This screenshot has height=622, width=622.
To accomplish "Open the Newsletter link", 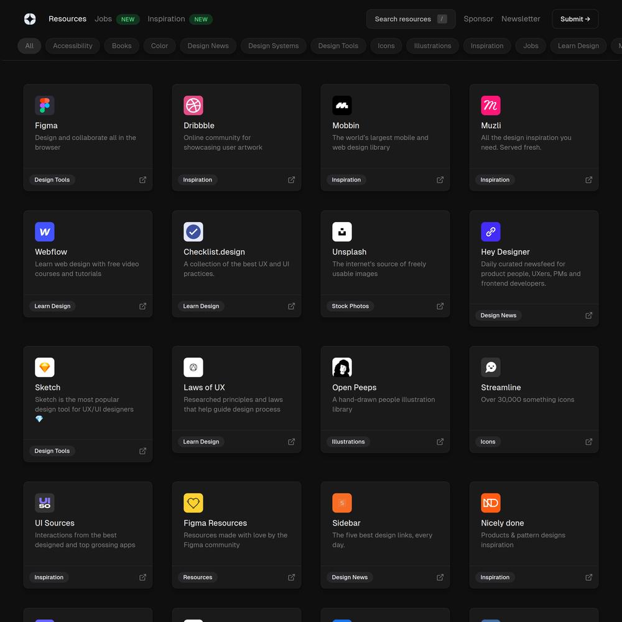I will point(521,19).
